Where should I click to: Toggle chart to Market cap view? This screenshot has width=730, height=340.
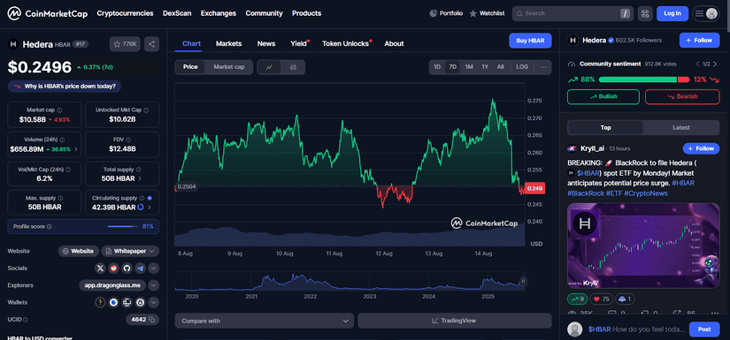click(229, 67)
